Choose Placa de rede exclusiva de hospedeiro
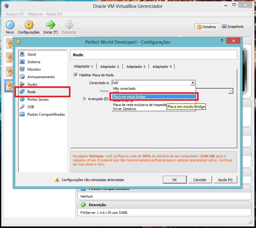The height and width of the screenshot is (228, 256). point(140,105)
